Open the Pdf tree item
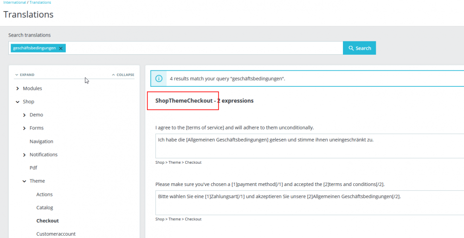464x238 pixels. click(x=33, y=167)
